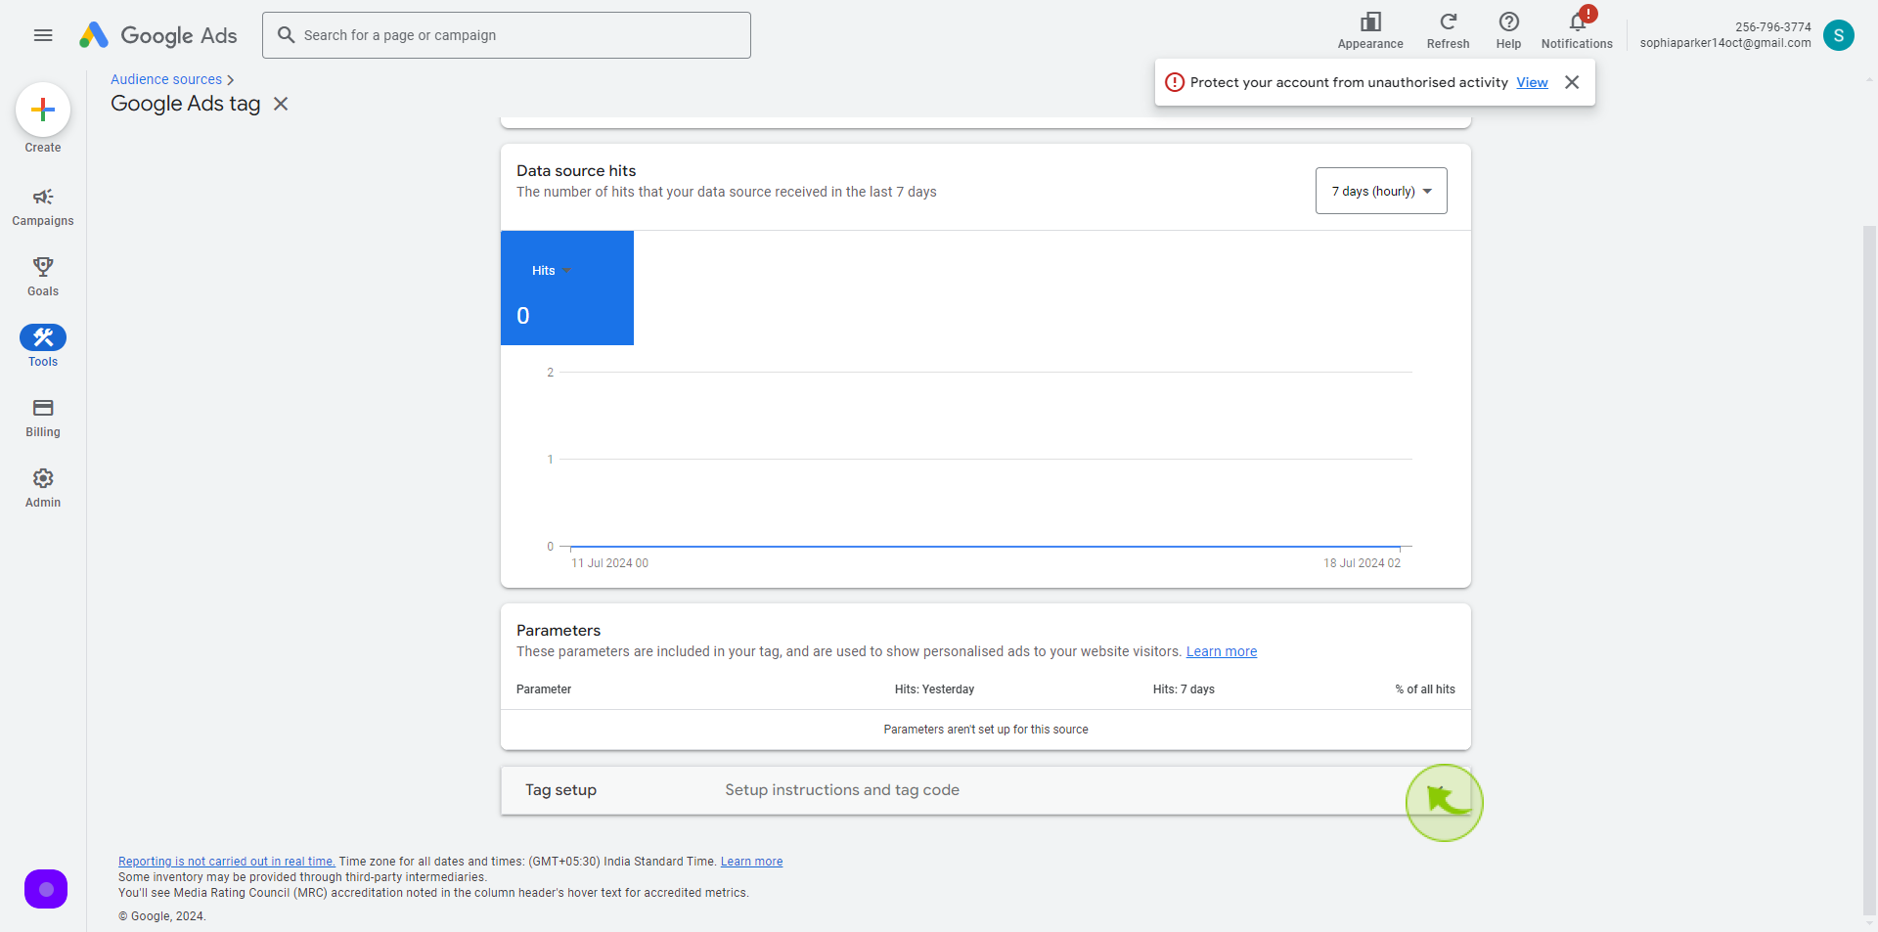The height and width of the screenshot is (932, 1878).
Task: Click the chevron next to Audience sources
Action: pos(231,80)
